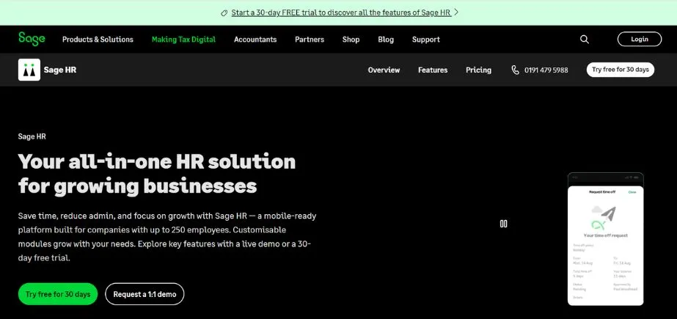Click white Try free for 30 days button
677x319 pixels.
[621, 70]
